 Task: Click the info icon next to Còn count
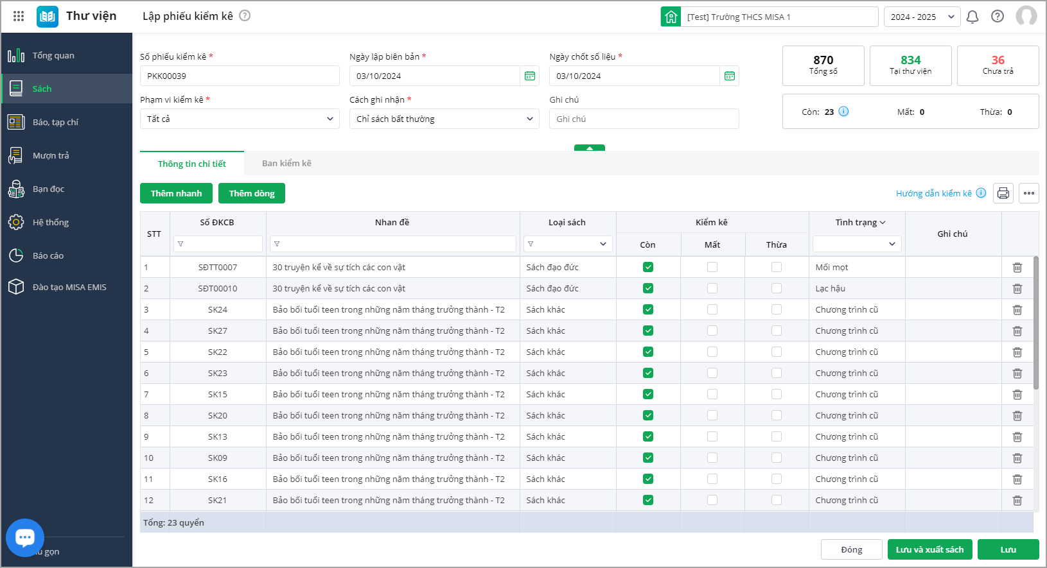(x=843, y=112)
